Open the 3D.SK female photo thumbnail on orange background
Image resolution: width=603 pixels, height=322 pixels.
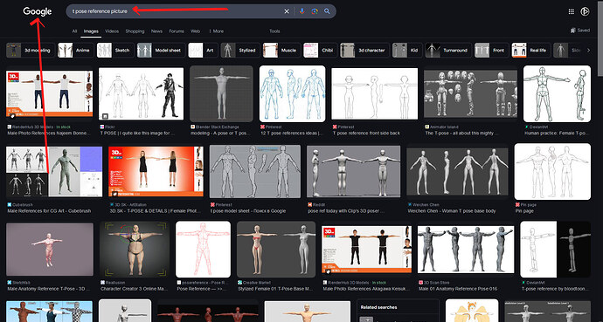click(x=156, y=172)
